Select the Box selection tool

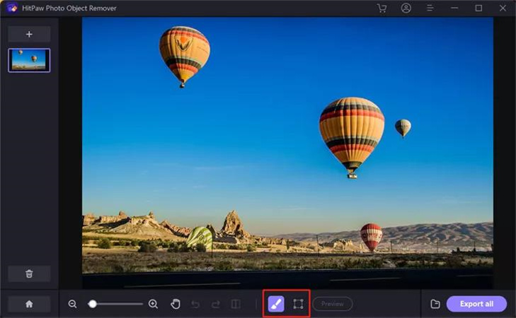coord(298,304)
